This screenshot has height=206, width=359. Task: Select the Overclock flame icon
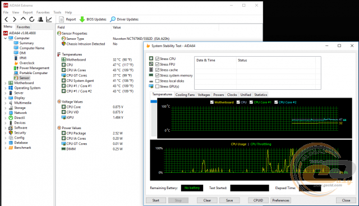click(16, 63)
